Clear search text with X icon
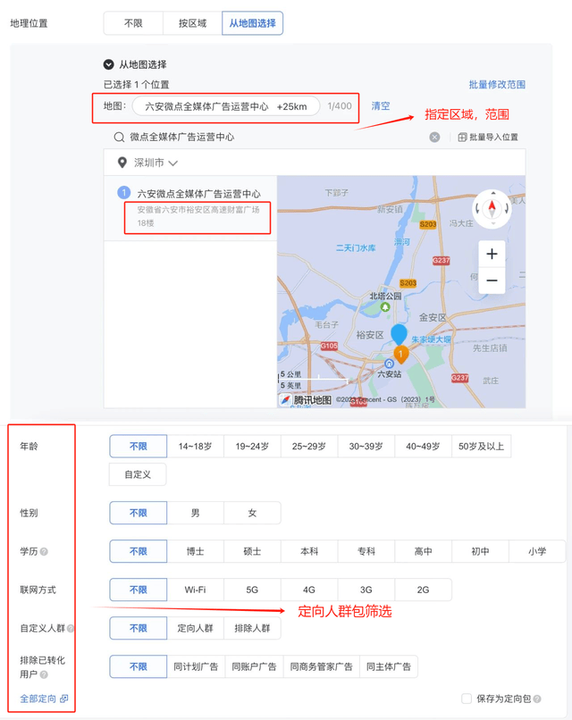 point(434,138)
